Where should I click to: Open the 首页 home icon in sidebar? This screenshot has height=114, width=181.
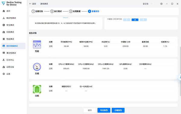coord(4,11)
